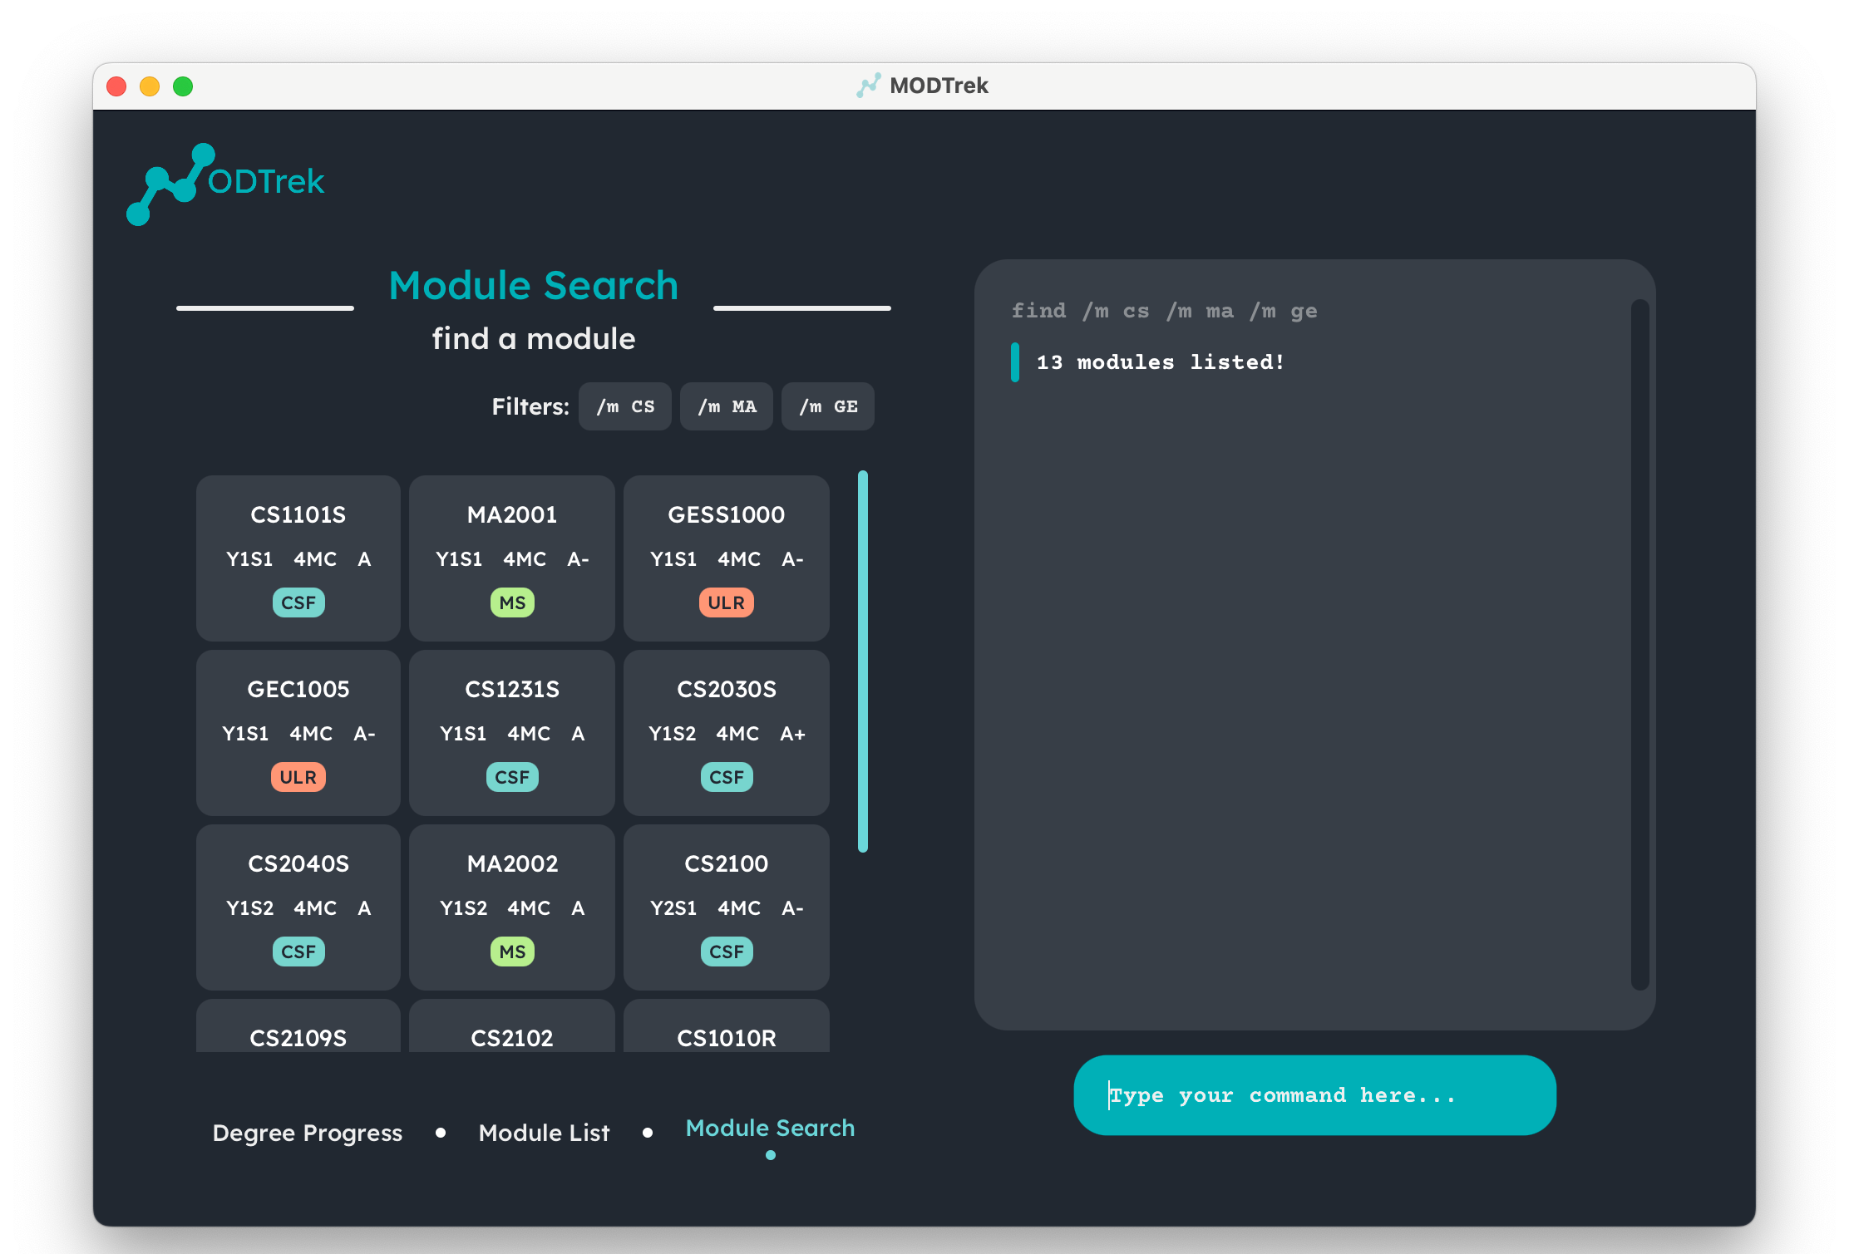The height and width of the screenshot is (1254, 1849).
Task: Click the 'Module Search' heading
Action: click(534, 286)
